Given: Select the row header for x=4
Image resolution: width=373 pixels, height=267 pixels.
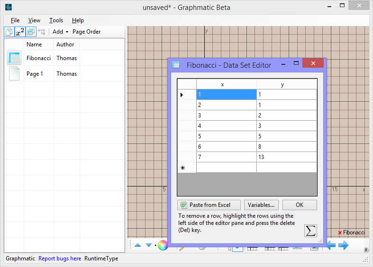Looking at the screenshot, I should tap(187, 126).
